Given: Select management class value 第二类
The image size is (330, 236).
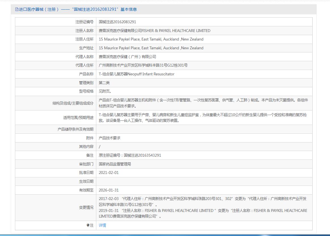Looking at the screenshot, I should (104, 83).
